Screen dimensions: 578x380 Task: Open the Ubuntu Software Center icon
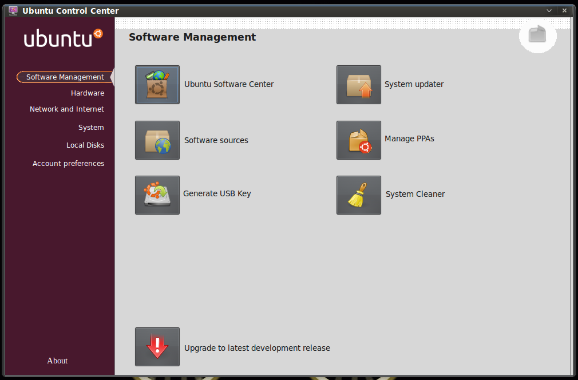coord(157,85)
